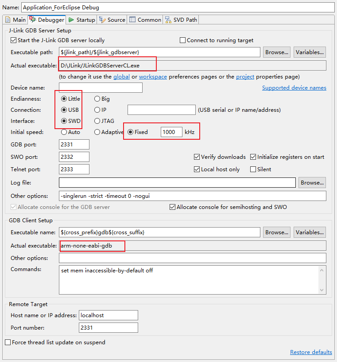Choose USB connection radio button
Viewport: 337px width, 362px height.
pos(64,110)
